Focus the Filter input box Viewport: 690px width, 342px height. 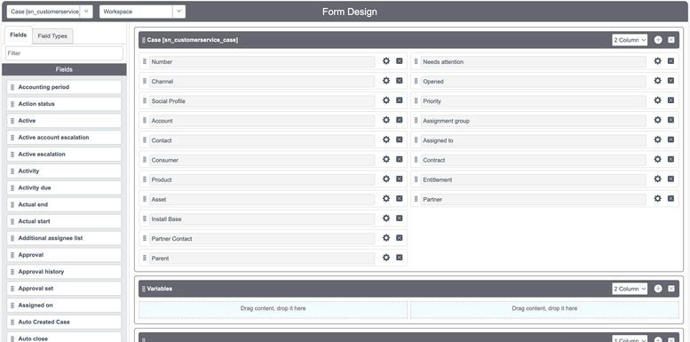[64, 53]
